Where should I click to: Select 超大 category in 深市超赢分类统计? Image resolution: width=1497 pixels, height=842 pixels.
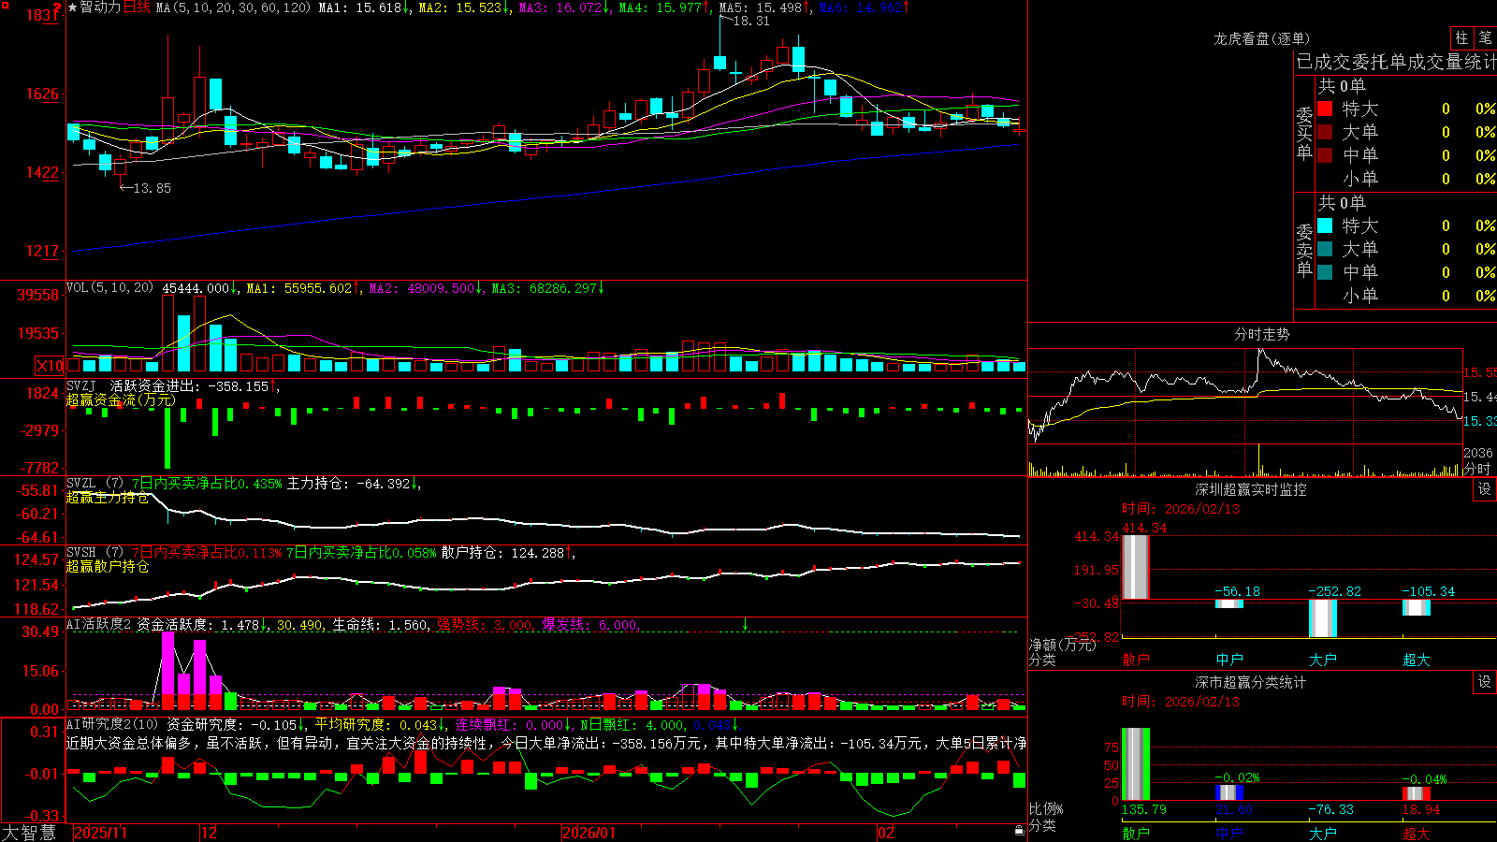[x=1417, y=834]
